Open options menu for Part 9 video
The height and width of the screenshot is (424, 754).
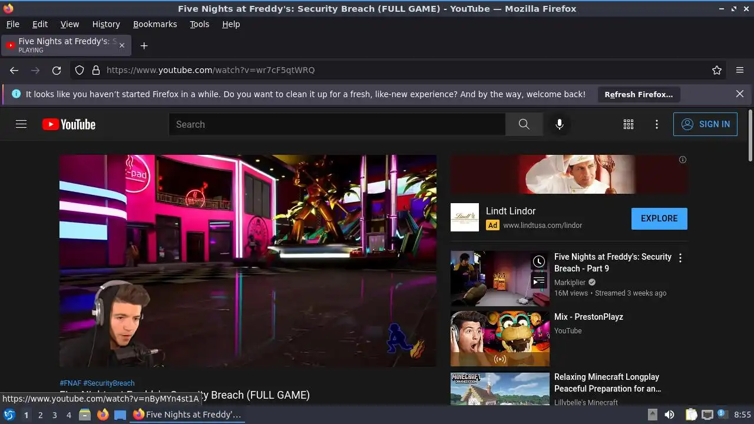click(680, 258)
